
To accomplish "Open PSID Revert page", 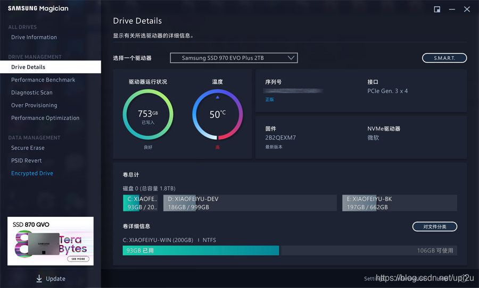I will pos(26,160).
